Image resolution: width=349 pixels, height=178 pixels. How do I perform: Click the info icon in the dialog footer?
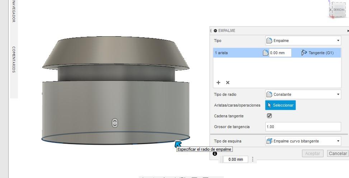point(215,154)
